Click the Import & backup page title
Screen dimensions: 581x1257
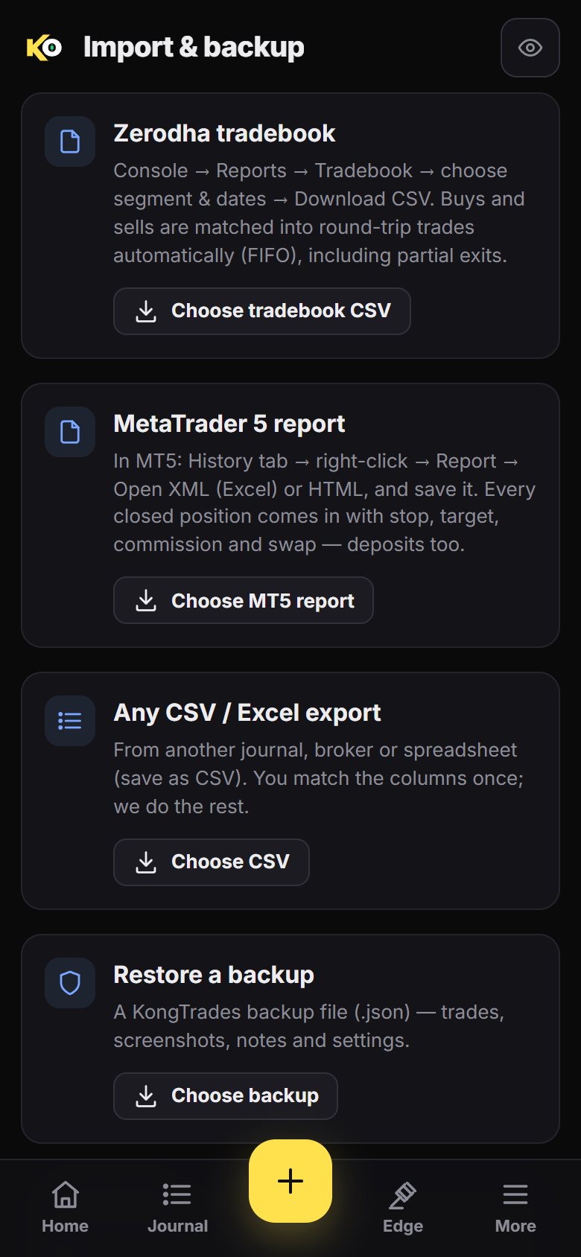194,48
